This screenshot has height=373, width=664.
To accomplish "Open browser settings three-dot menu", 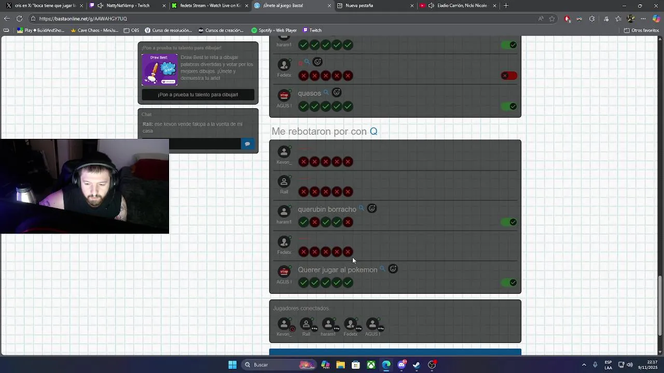I will pyautogui.click(x=644, y=19).
